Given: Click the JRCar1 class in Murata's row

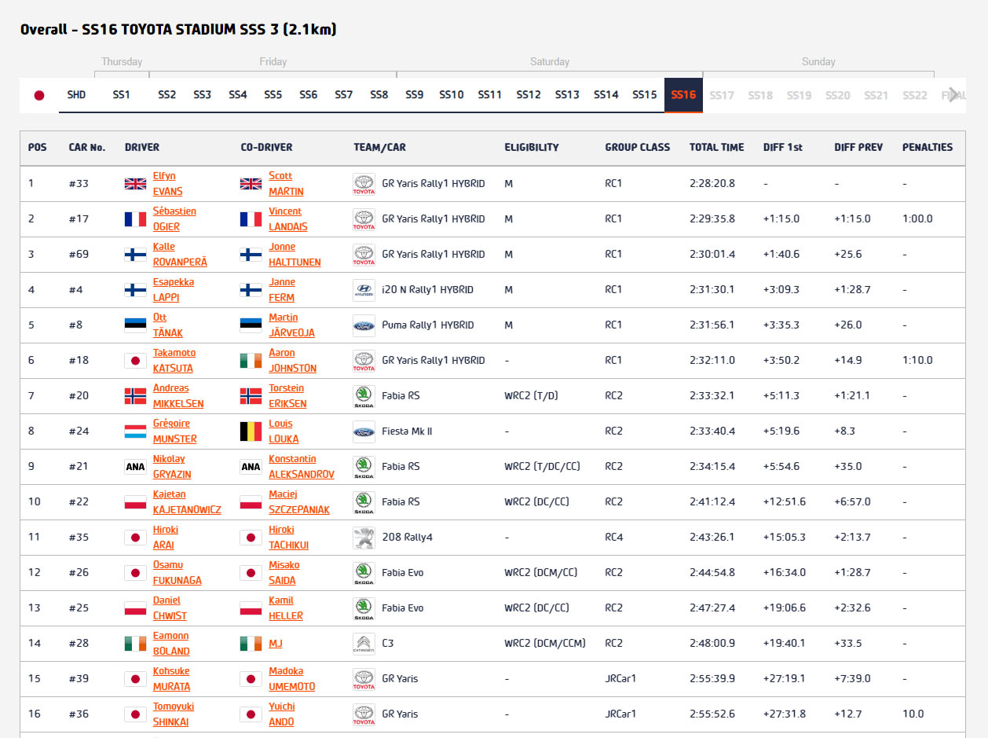Looking at the screenshot, I should tap(620, 679).
